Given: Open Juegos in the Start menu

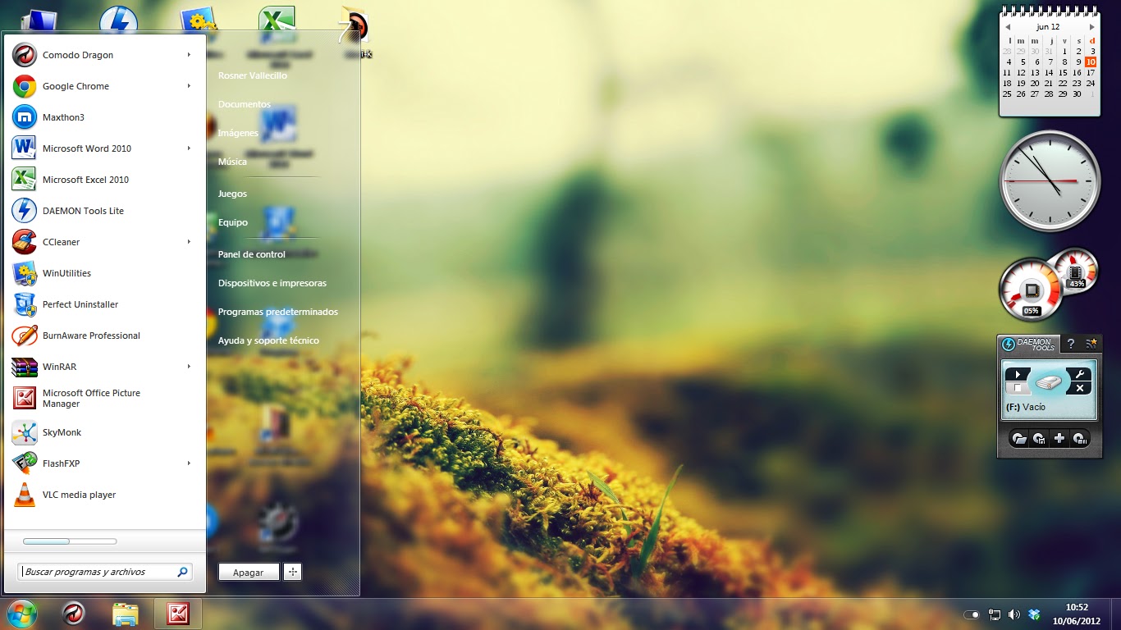Looking at the screenshot, I should click(x=232, y=194).
